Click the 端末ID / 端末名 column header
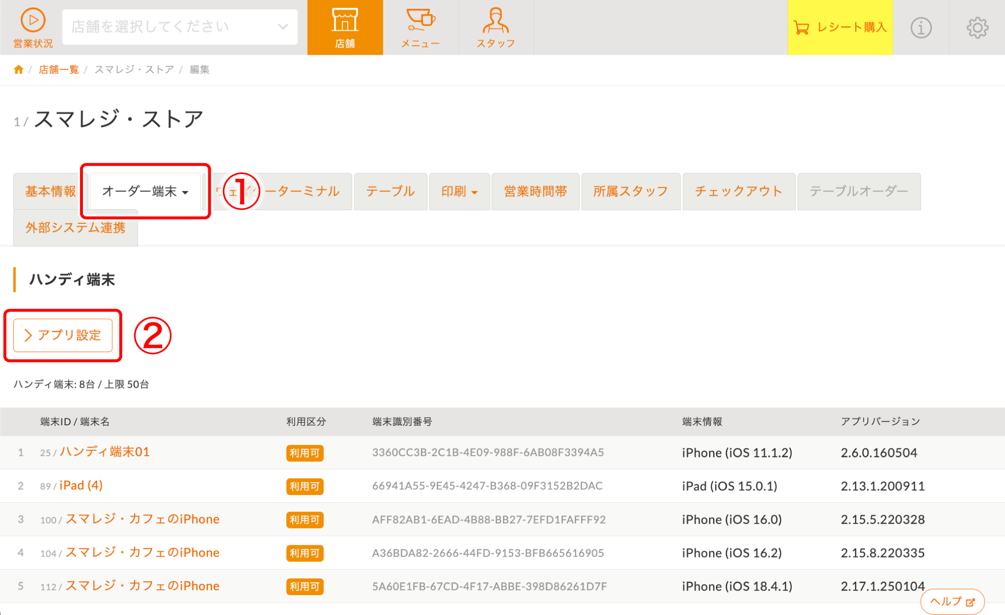This screenshot has width=1005, height=615. click(75, 421)
